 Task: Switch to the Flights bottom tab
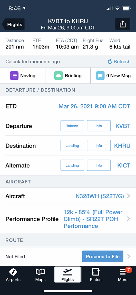coord(68,274)
